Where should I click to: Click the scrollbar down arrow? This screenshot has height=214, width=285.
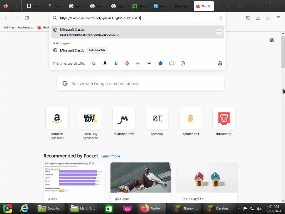pos(283,201)
